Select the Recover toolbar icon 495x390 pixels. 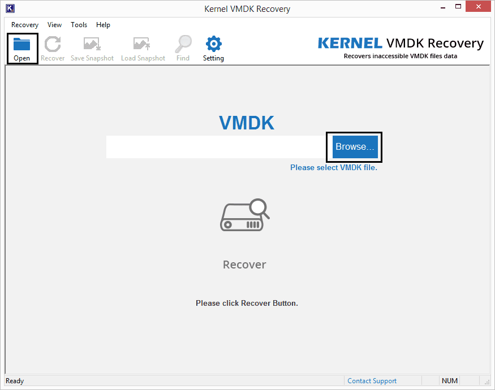tap(53, 48)
